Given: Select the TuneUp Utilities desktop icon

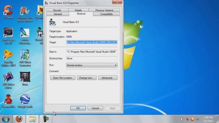Looking at the screenshot, I should (8, 58).
